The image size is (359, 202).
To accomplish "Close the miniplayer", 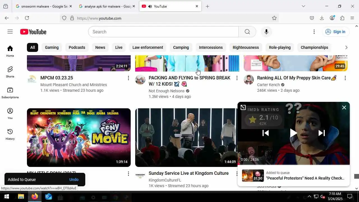I will pyautogui.click(x=344, y=107).
